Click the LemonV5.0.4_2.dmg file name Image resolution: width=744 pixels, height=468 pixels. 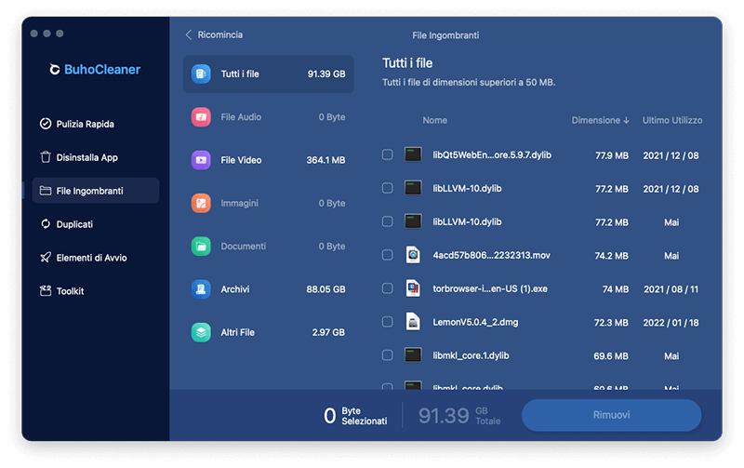[475, 322]
